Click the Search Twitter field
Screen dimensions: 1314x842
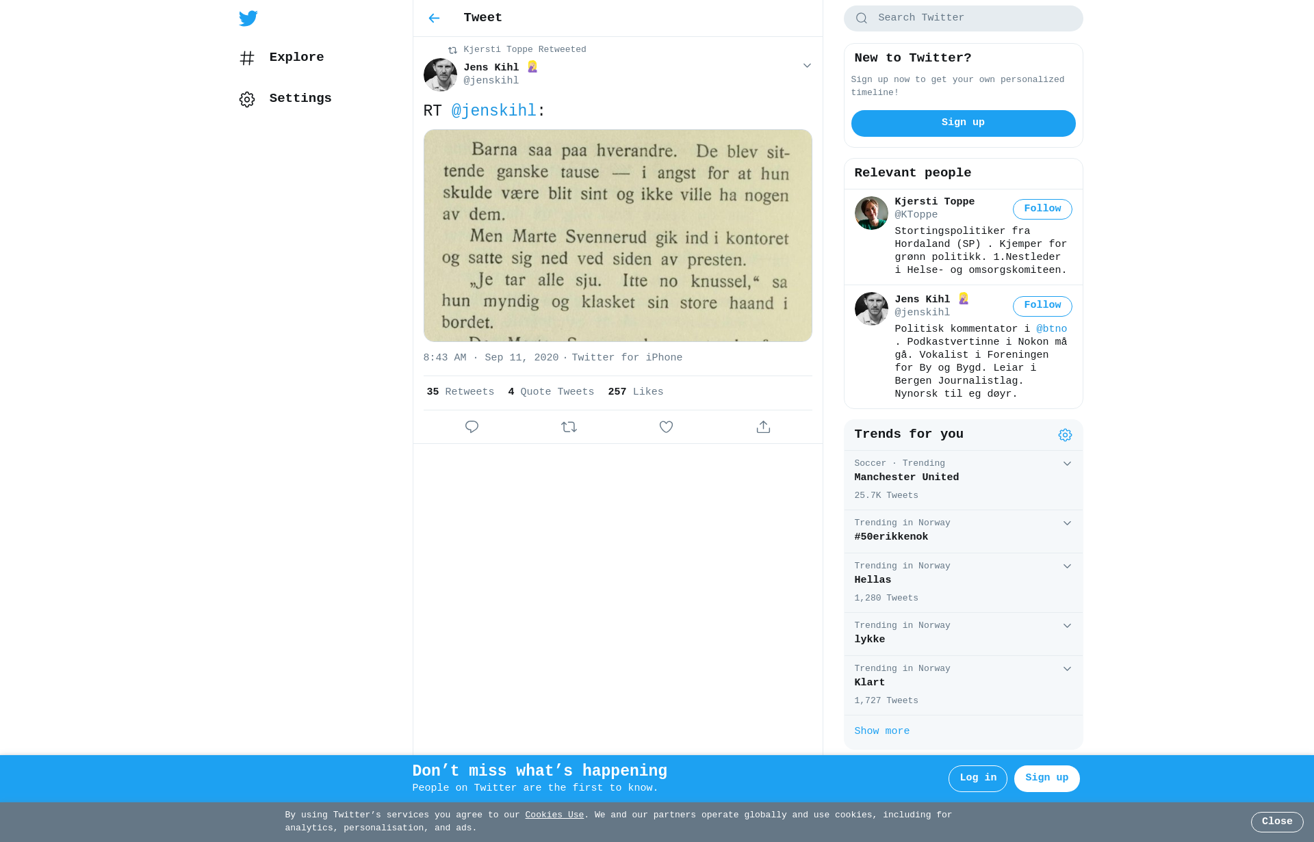(963, 18)
